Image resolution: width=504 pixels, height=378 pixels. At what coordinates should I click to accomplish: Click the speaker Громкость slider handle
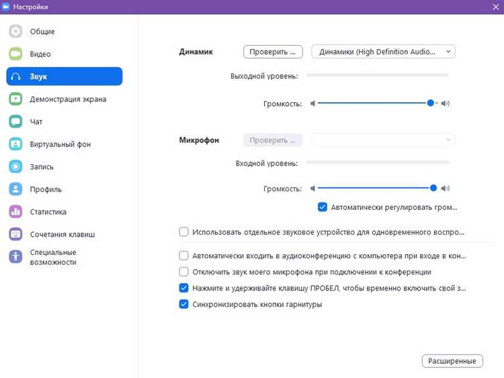pyautogui.click(x=430, y=103)
